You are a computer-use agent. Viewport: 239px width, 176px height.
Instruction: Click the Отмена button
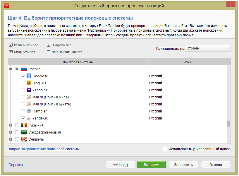(216, 165)
